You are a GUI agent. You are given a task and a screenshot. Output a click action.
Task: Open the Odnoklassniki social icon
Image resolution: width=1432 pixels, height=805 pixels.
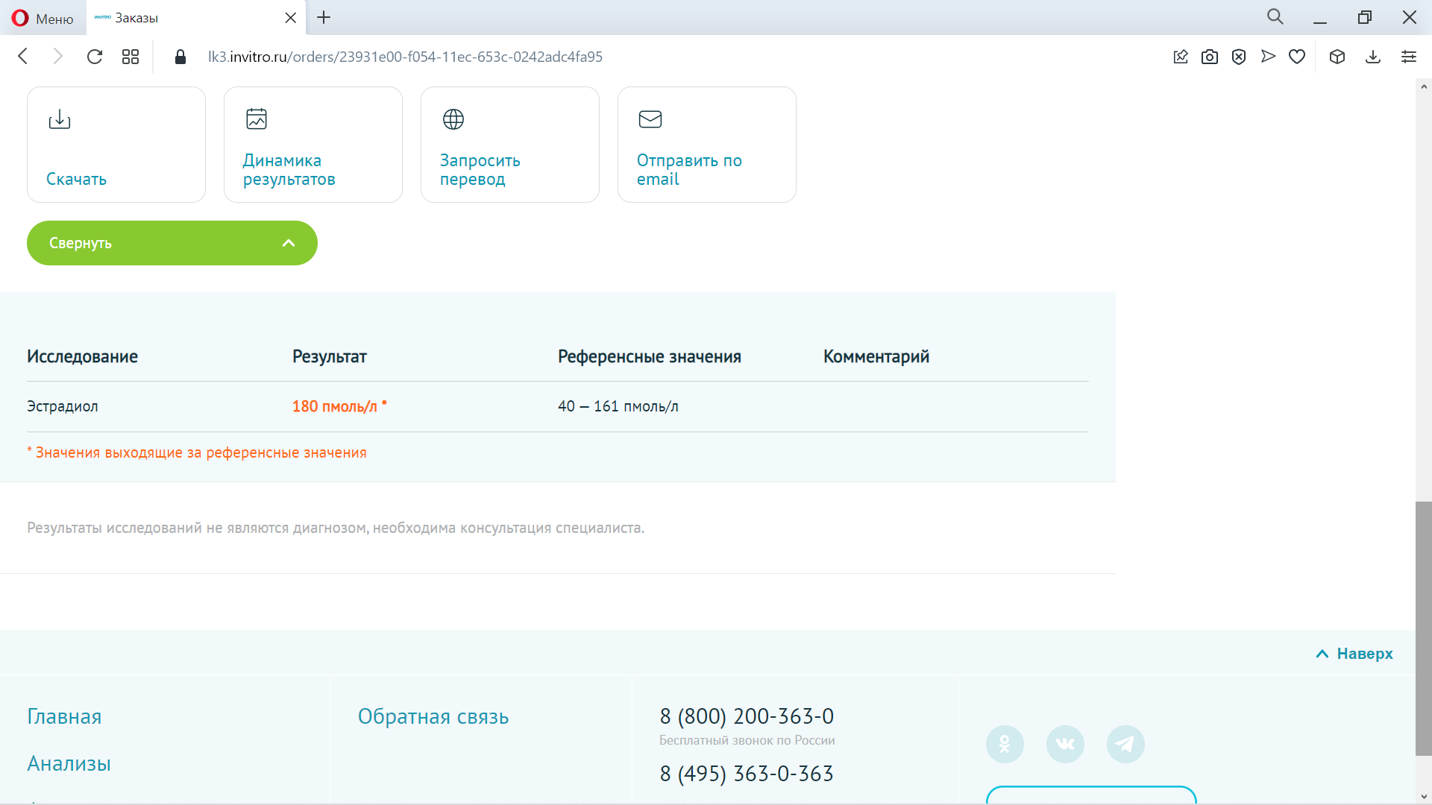click(1005, 744)
